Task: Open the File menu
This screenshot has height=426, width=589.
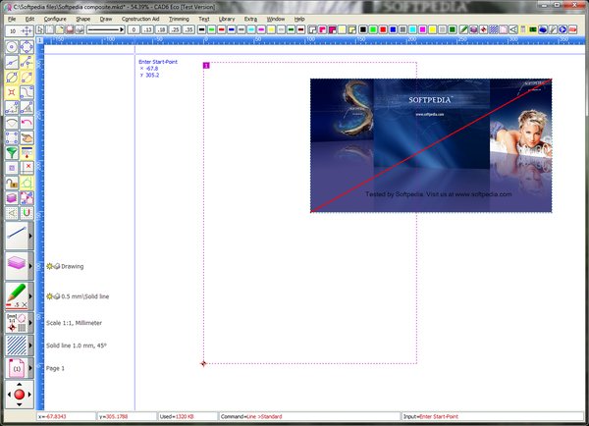Action: [12, 19]
